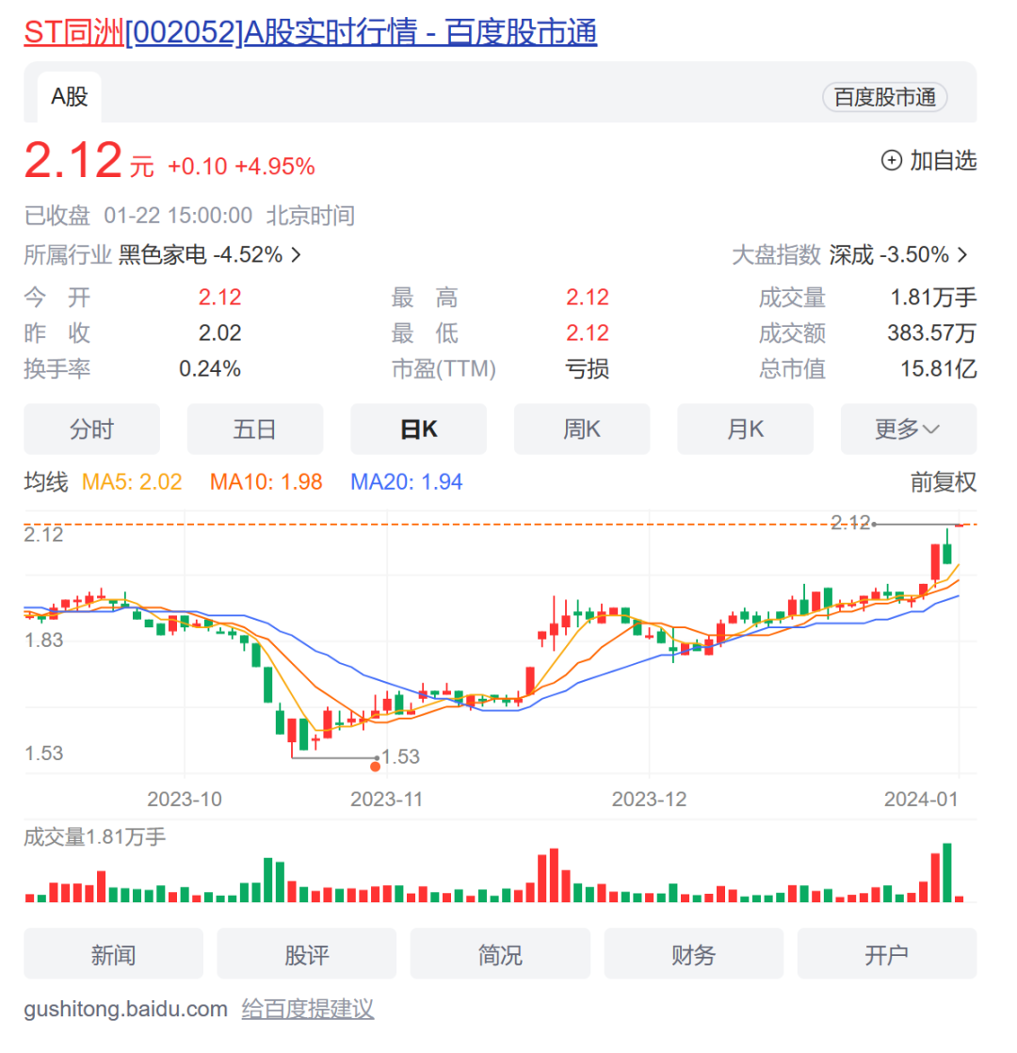Click the 换手率 0.24% value
Screen dimensions: 1017x1053
[209, 368]
